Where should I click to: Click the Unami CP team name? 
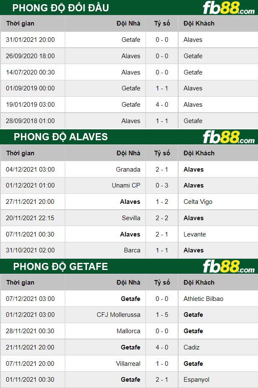pyautogui.click(x=126, y=185)
